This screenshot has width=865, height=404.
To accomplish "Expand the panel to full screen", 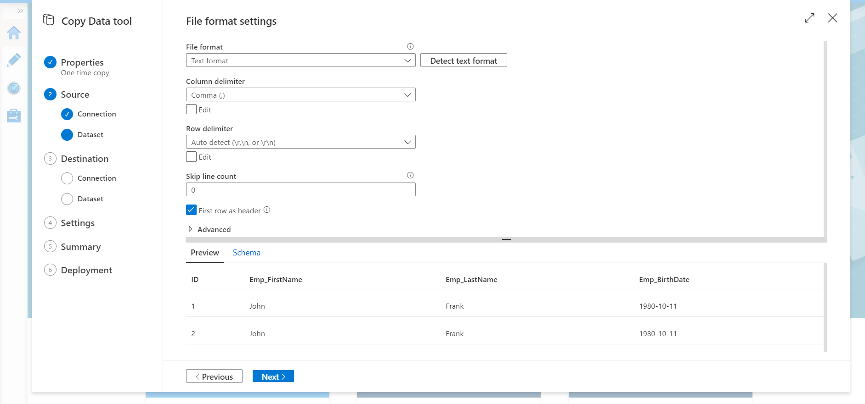I will coord(809,18).
